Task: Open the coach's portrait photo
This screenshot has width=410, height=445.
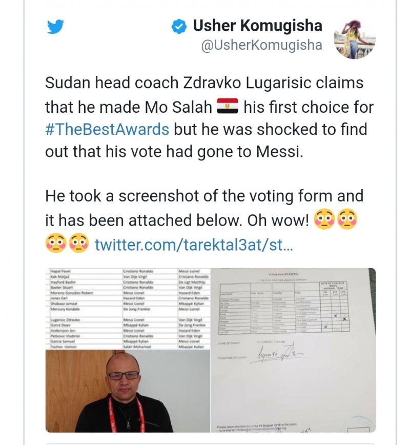Action: coord(127,391)
